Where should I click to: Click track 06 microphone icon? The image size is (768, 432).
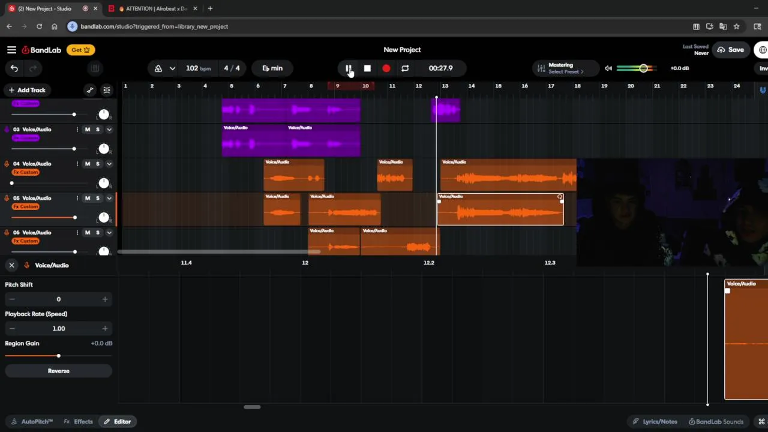tap(7, 232)
